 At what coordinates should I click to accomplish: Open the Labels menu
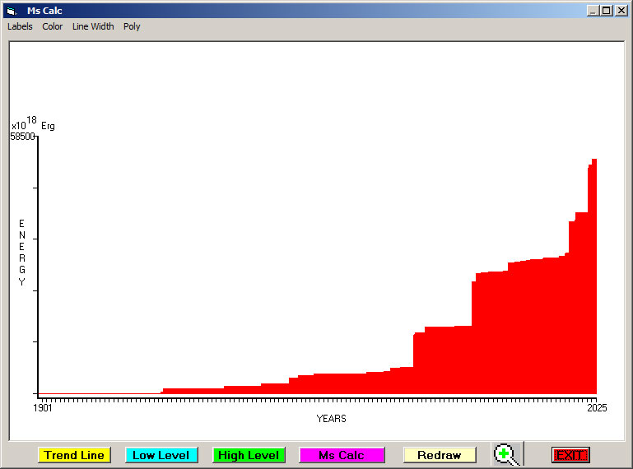click(x=20, y=26)
